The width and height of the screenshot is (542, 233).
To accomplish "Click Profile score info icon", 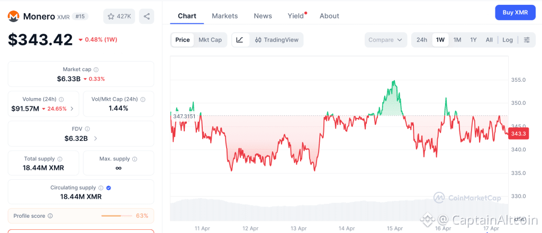I will [x=50, y=216].
